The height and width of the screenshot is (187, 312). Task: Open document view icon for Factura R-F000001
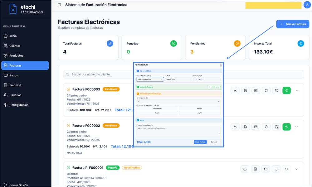pos(255,169)
